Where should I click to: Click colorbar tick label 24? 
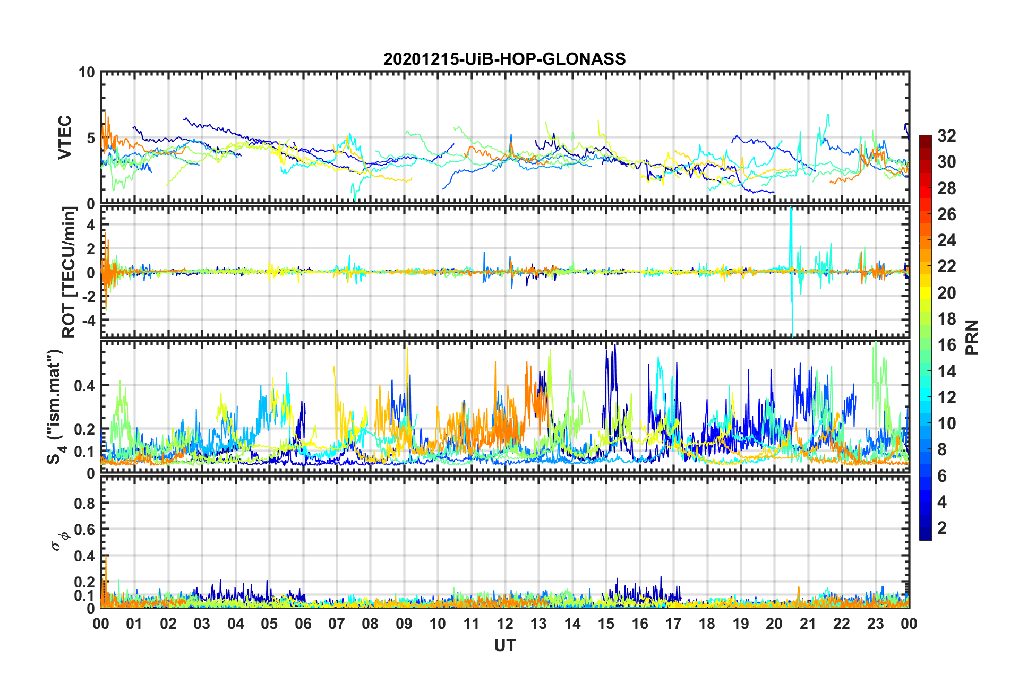point(947,240)
